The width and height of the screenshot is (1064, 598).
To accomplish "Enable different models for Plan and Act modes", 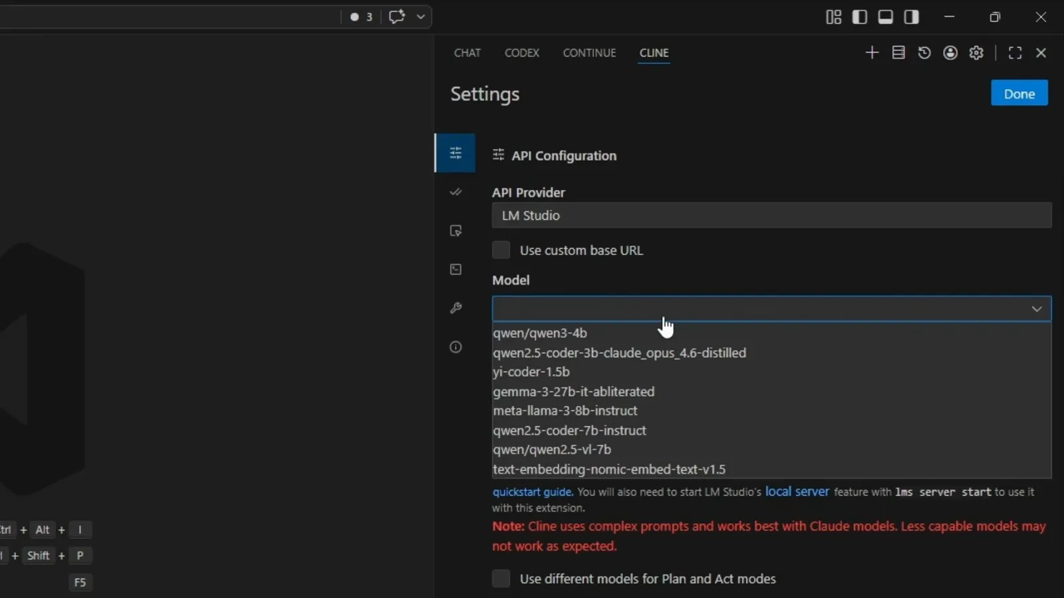I will [501, 578].
